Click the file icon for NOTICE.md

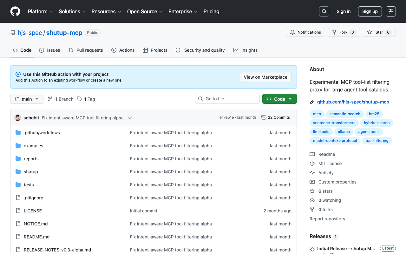coord(18,224)
